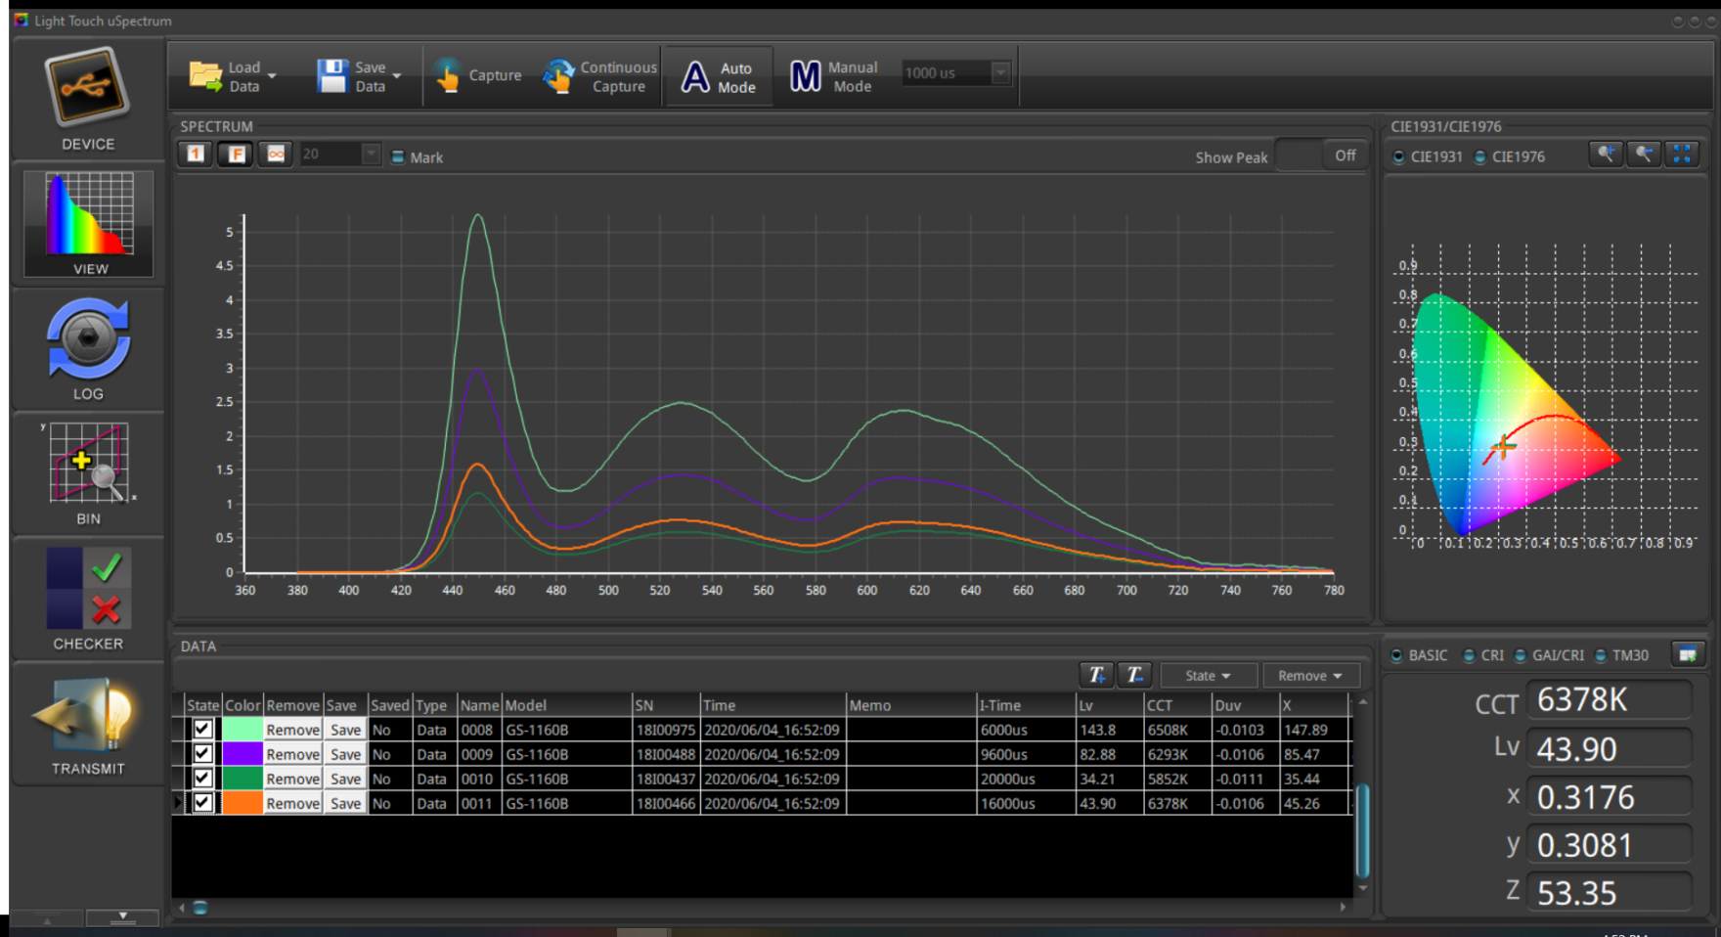The height and width of the screenshot is (937, 1721).
Task: Click the Capture hand icon
Action: (x=449, y=75)
